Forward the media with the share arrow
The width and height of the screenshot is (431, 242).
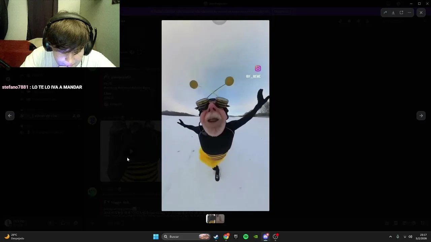pos(385,13)
